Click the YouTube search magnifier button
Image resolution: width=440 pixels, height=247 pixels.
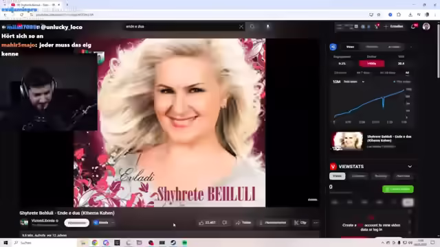pyautogui.click(x=252, y=27)
